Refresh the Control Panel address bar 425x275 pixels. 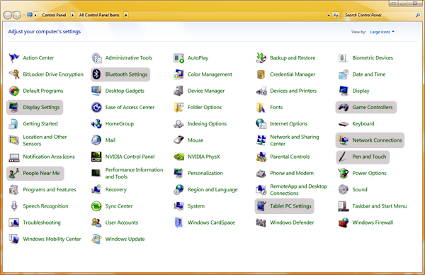[336, 15]
